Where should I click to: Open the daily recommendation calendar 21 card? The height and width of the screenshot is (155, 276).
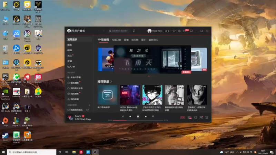pyautogui.click(x=107, y=95)
